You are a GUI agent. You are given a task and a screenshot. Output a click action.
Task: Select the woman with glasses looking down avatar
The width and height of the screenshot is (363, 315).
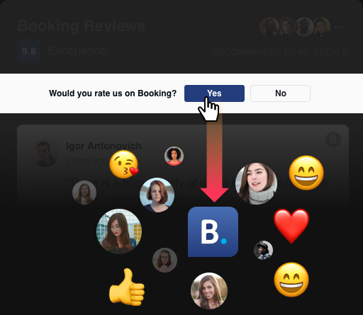(119, 231)
